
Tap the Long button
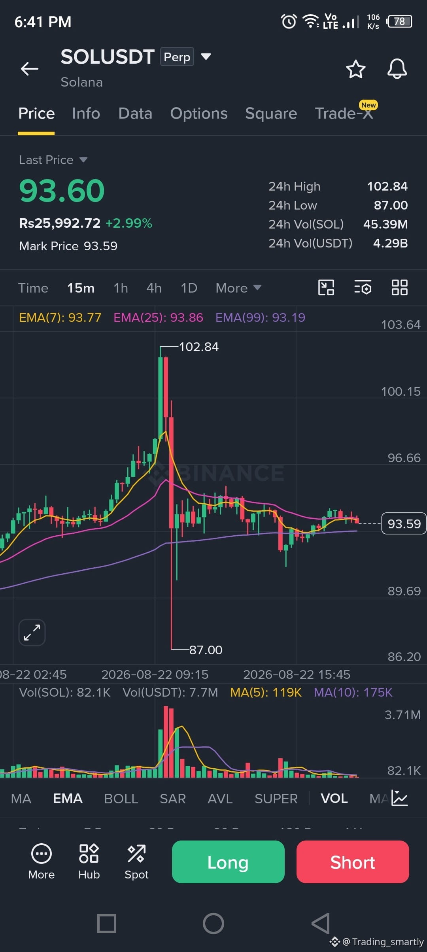click(x=228, y=862)
